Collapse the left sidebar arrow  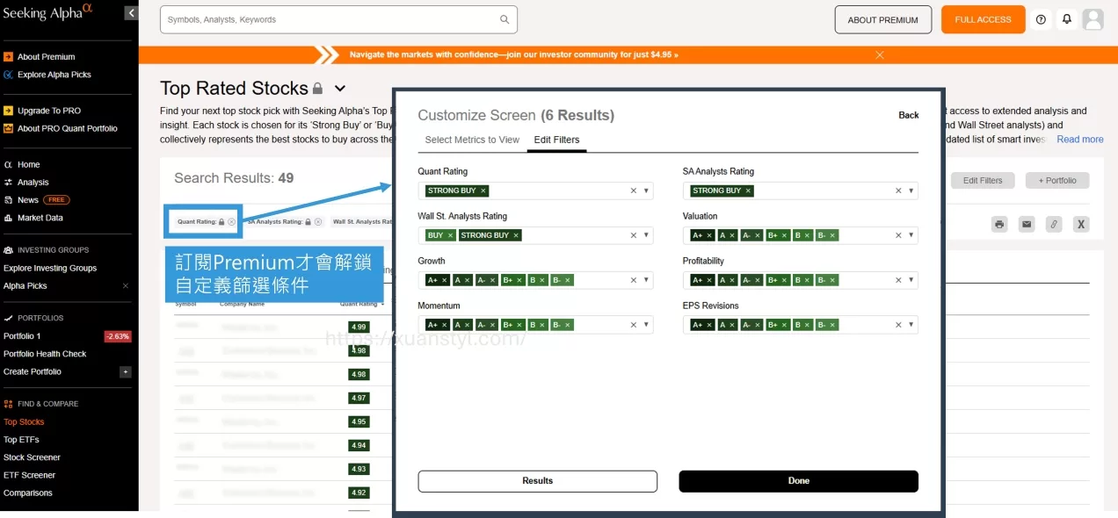tap(131, 13)
